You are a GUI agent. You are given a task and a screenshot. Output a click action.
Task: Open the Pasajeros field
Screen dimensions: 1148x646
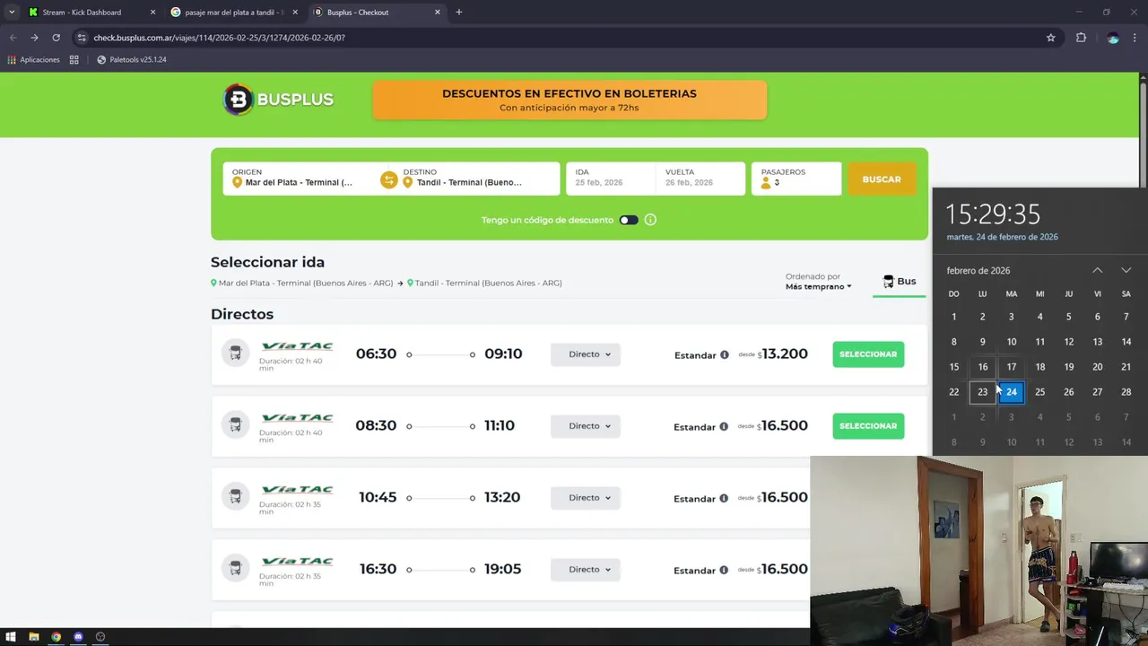pos(796,178)
